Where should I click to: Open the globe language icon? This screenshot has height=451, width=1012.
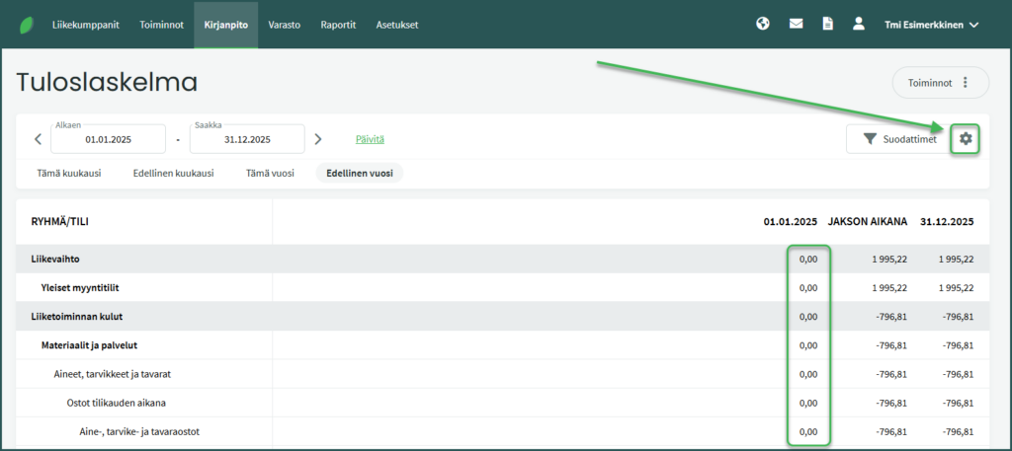(x=763, y=25)
